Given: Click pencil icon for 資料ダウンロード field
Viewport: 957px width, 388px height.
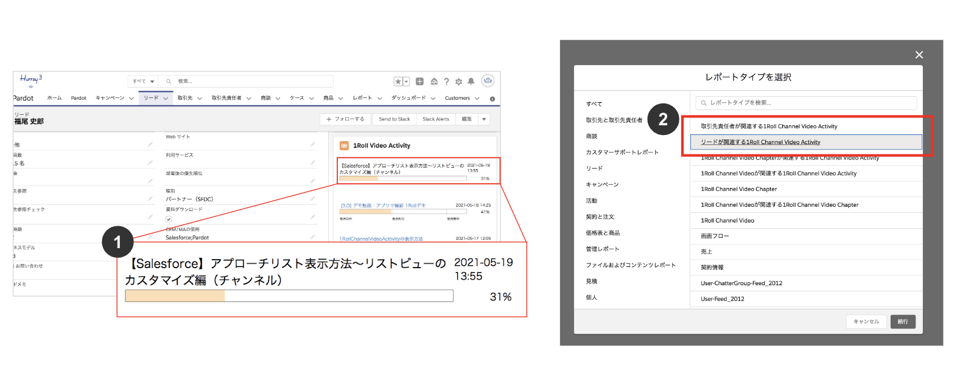Looking at the screenshot, I should tap(312, 217).
